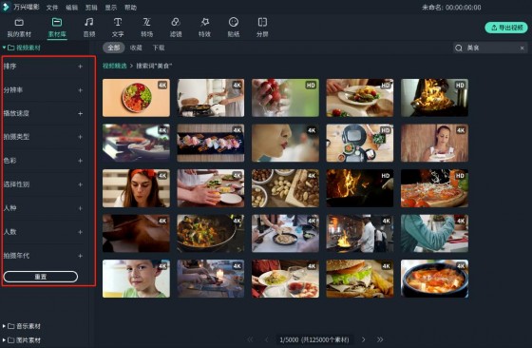Click the Filmora app logo
This screenshot has height=348, width=532.
(6, 7)
